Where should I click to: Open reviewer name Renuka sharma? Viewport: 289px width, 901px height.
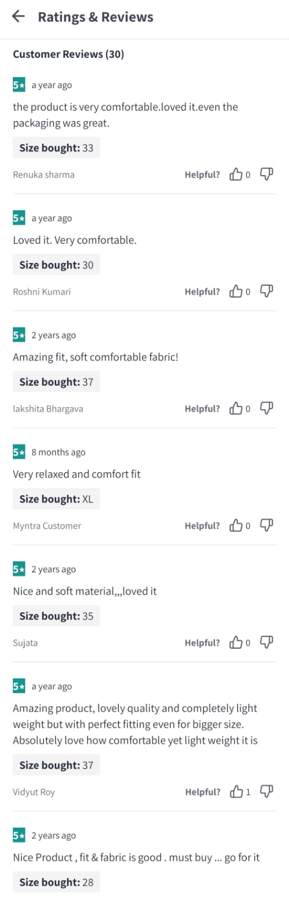coord(44,175)
